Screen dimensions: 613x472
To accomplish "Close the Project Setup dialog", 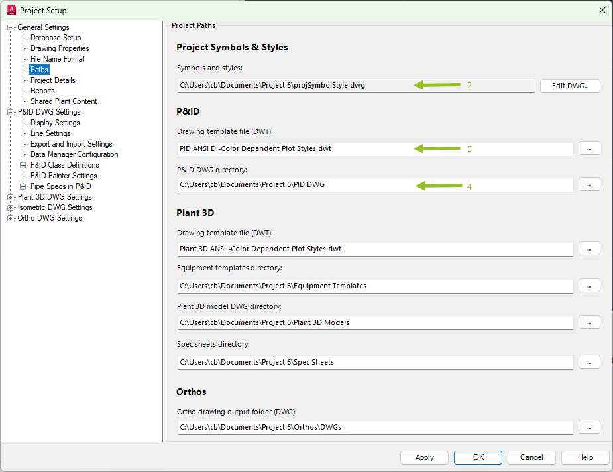I will [x=602, y=10].
